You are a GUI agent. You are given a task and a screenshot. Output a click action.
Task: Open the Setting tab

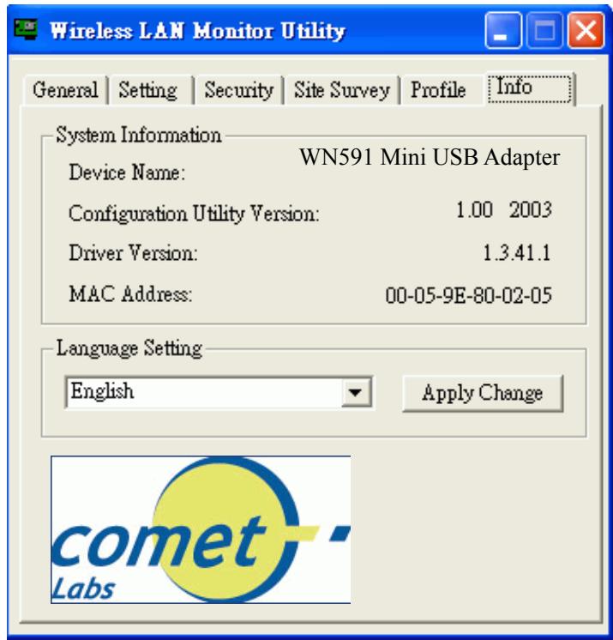tap(151, 90)
